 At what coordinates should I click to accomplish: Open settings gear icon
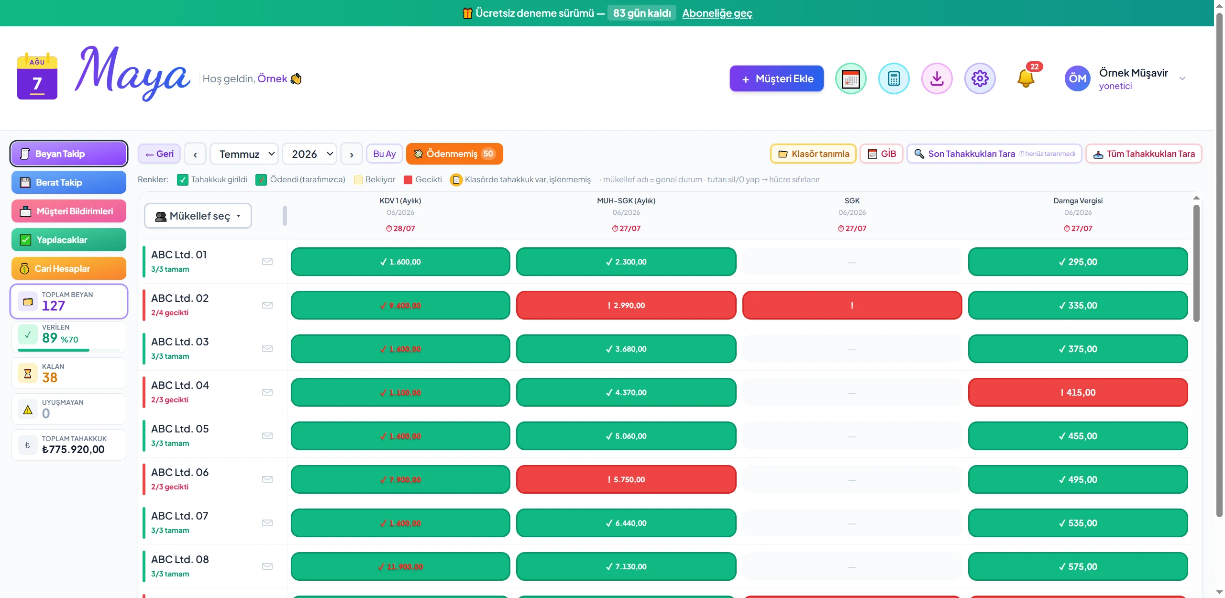click(980, 78)
